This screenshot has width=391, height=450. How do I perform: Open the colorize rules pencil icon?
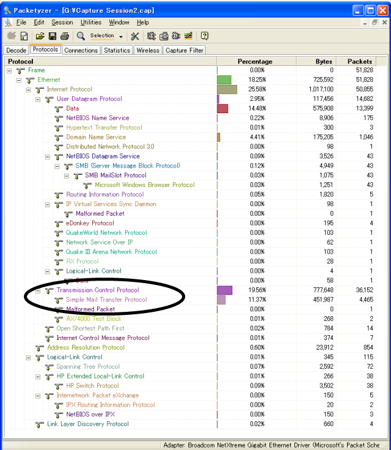(188, 36)
